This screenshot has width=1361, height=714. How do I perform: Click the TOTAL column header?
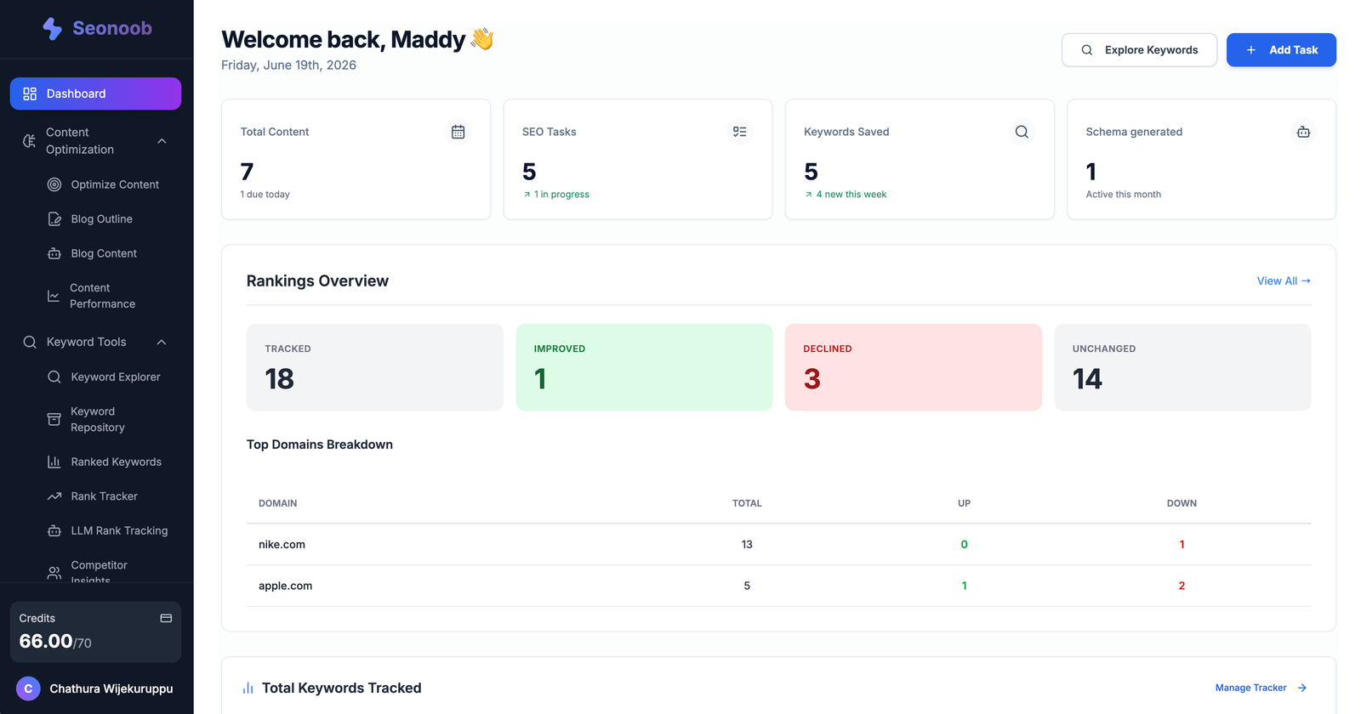click(747, 503)
